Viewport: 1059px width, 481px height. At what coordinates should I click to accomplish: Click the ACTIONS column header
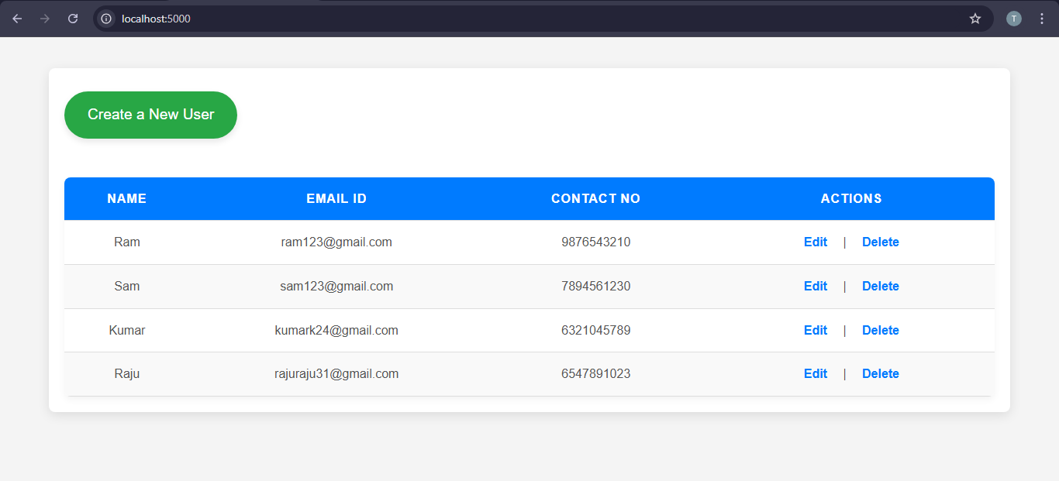[x=851, y=199]
